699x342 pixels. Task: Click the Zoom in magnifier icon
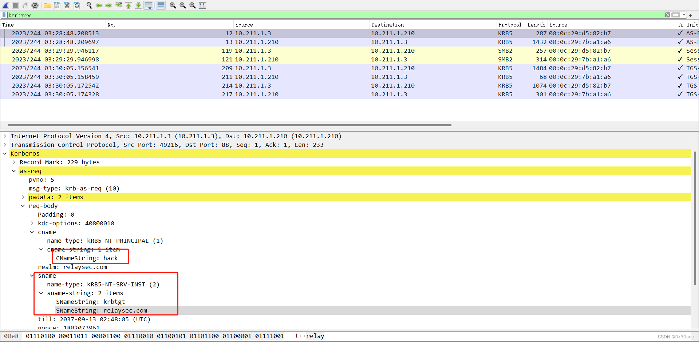pyautogui.click(x=173, y=5)
